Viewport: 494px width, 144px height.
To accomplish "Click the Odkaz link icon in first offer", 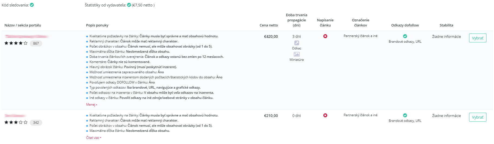I will coord(297,43).
